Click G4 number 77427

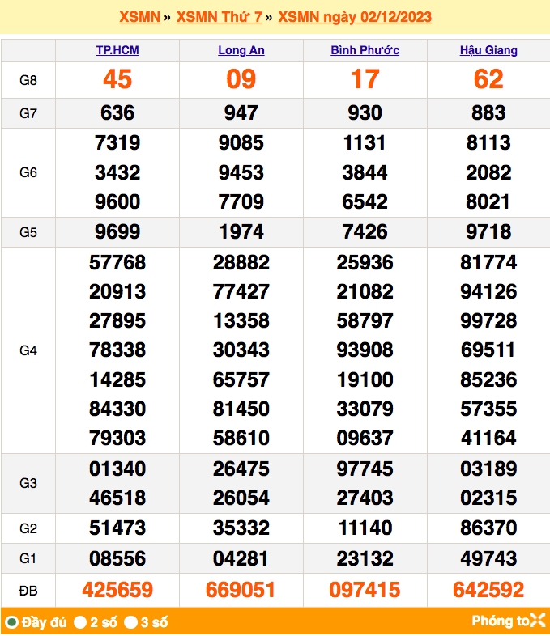(x=241, y=291)
